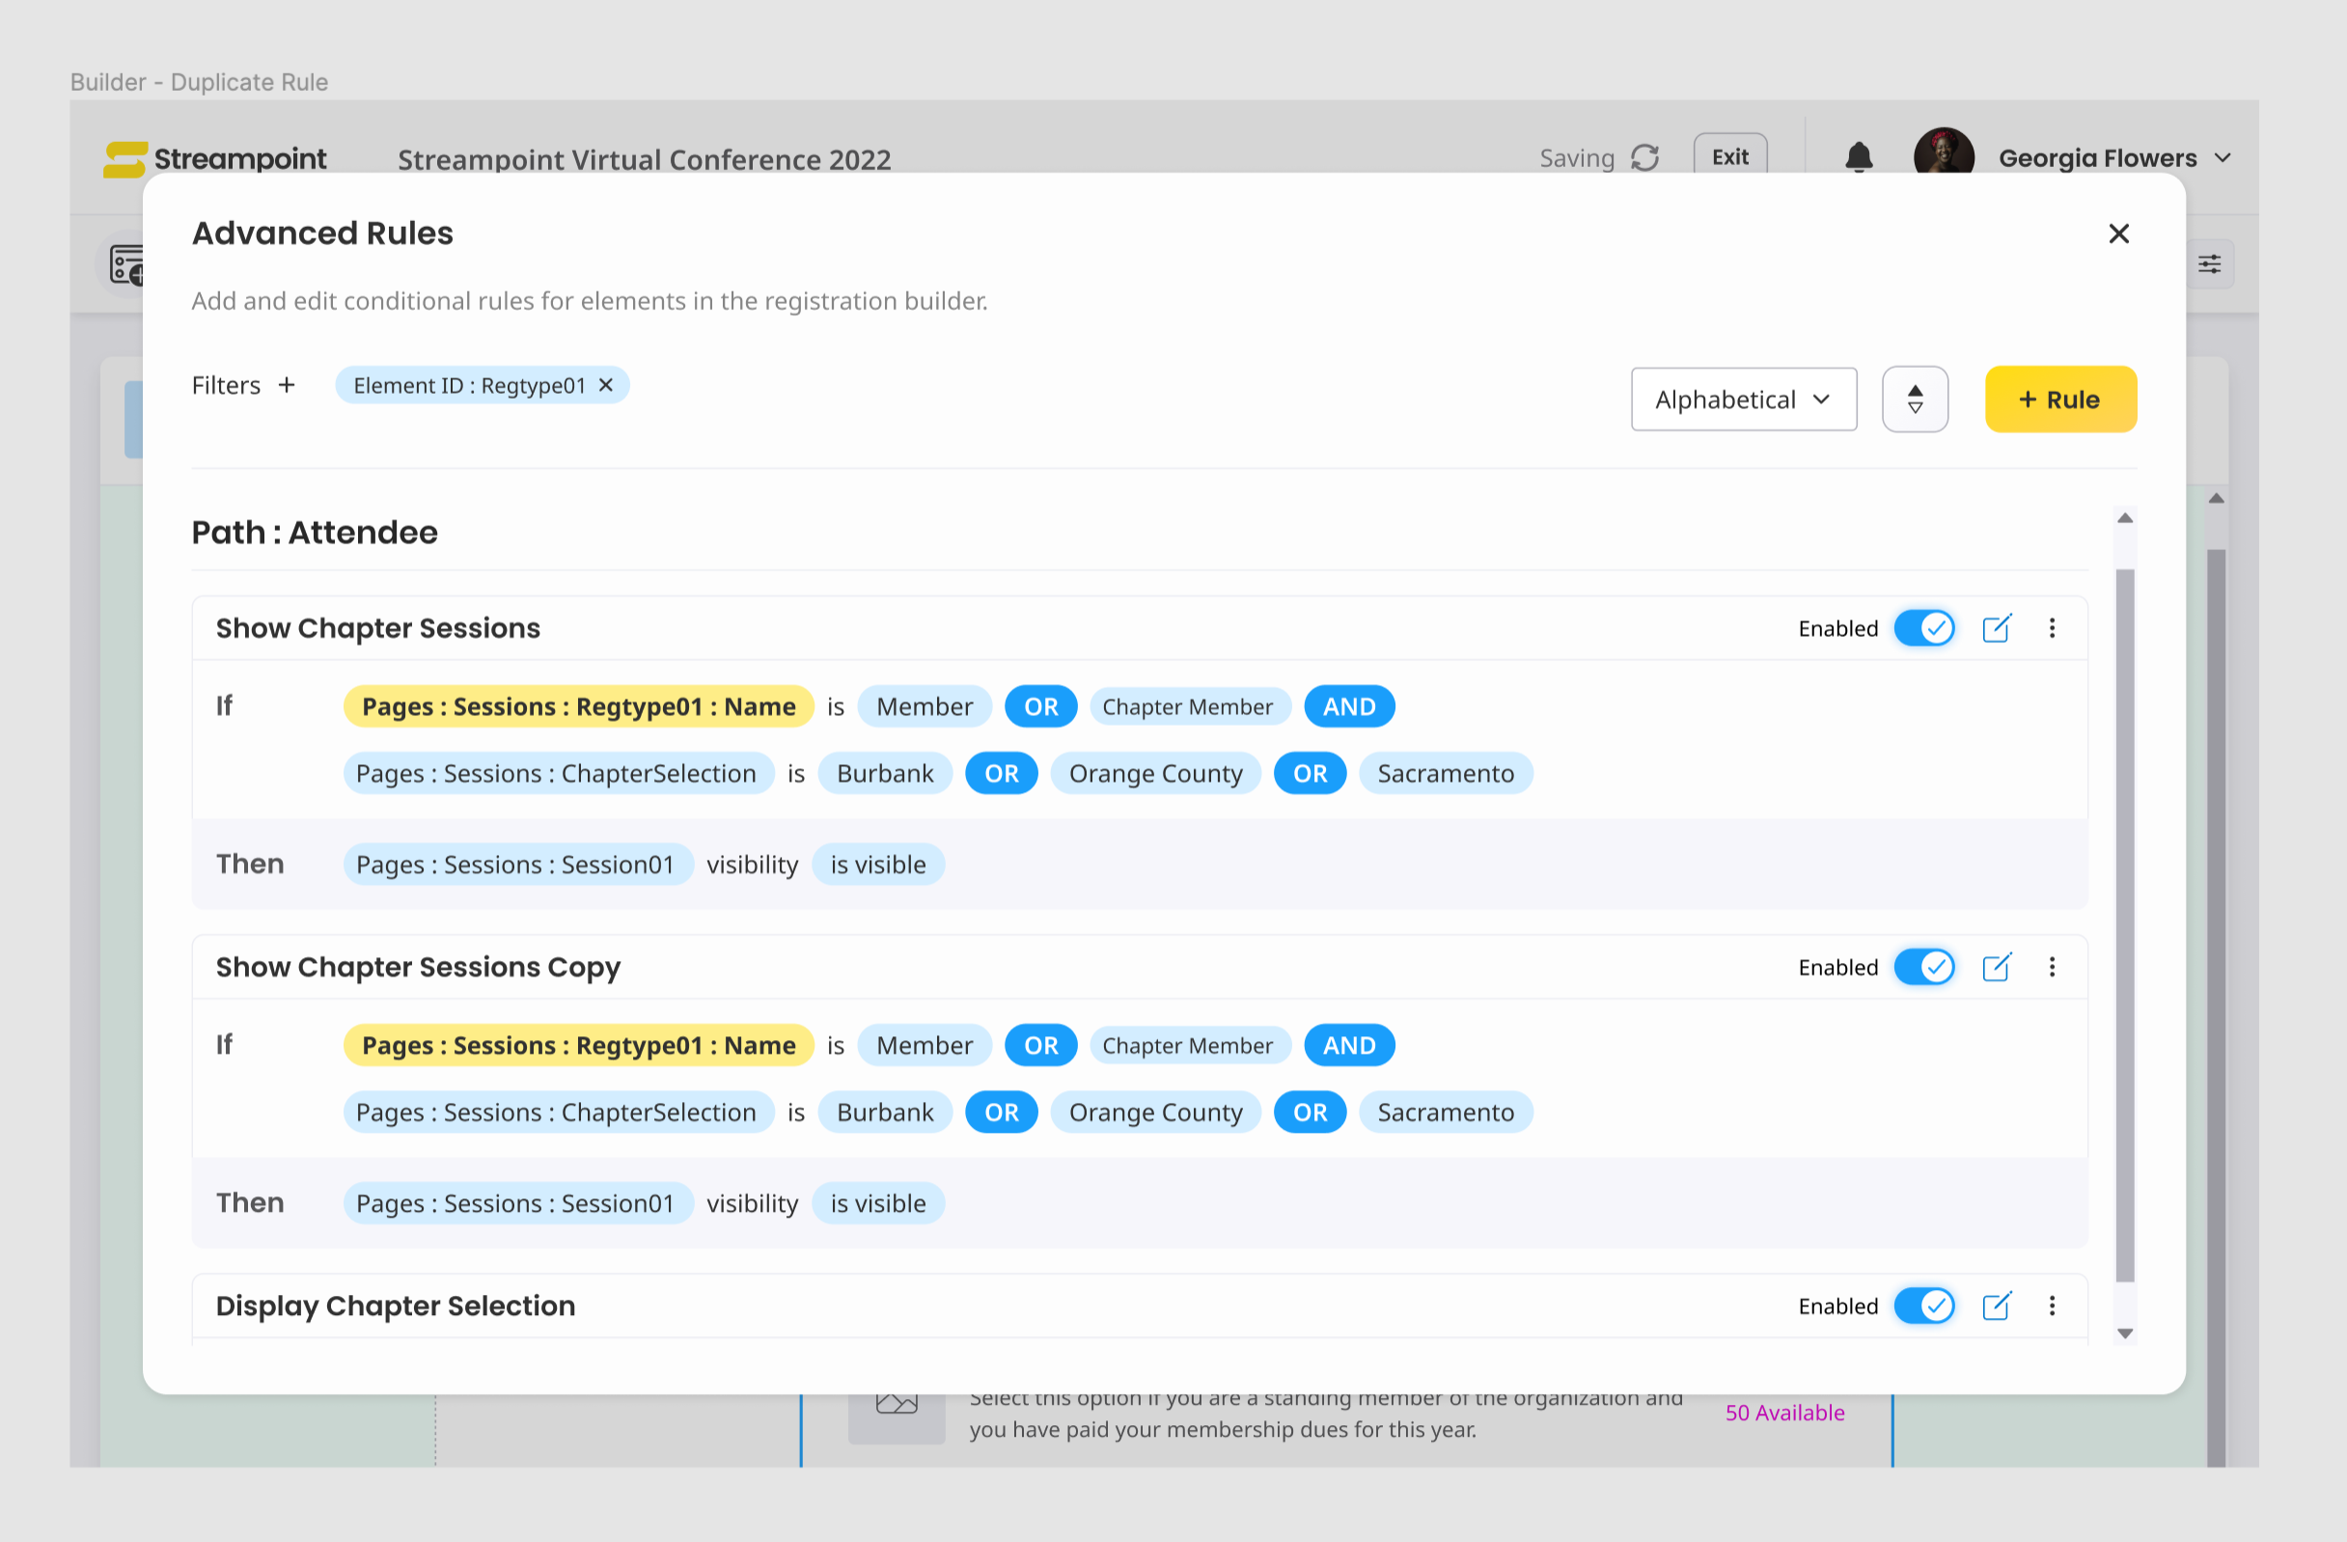Toggle sort order direction button

click(1914, 399)
